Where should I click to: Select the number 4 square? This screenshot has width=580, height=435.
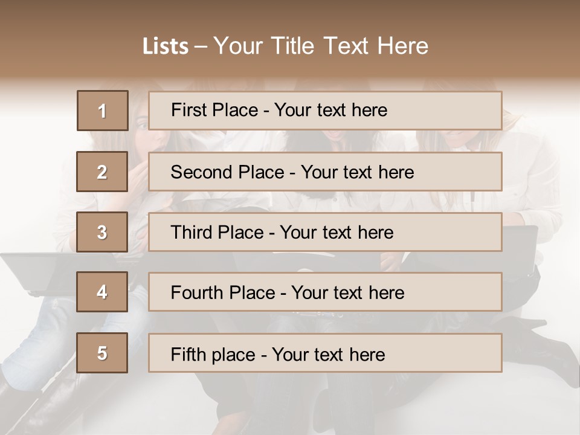click(x=102, y=292)
